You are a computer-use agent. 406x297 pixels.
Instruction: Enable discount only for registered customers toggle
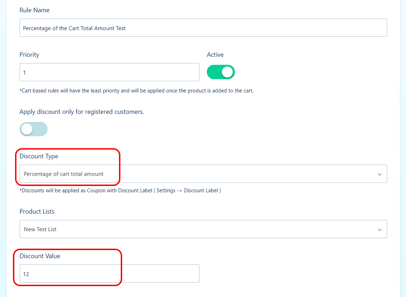click(x=34, y=129)
